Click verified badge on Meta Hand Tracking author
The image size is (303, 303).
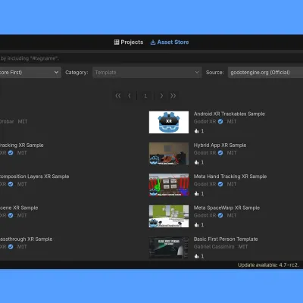click(x=220, y=184)
